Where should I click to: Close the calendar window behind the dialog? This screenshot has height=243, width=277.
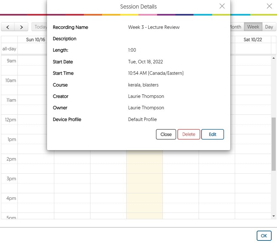coord(269,6)
